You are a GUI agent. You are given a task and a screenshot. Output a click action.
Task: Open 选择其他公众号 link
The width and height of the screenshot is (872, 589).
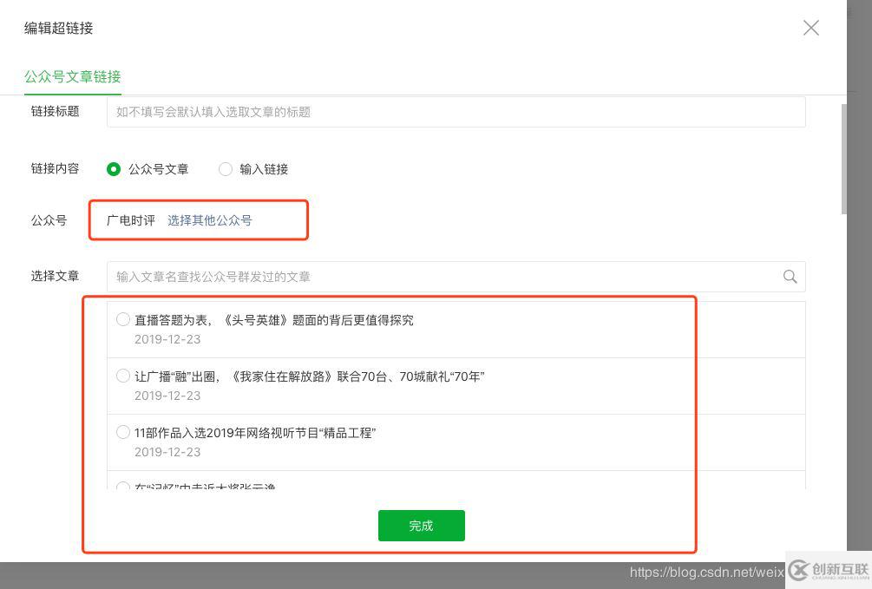tap(210, 220)
